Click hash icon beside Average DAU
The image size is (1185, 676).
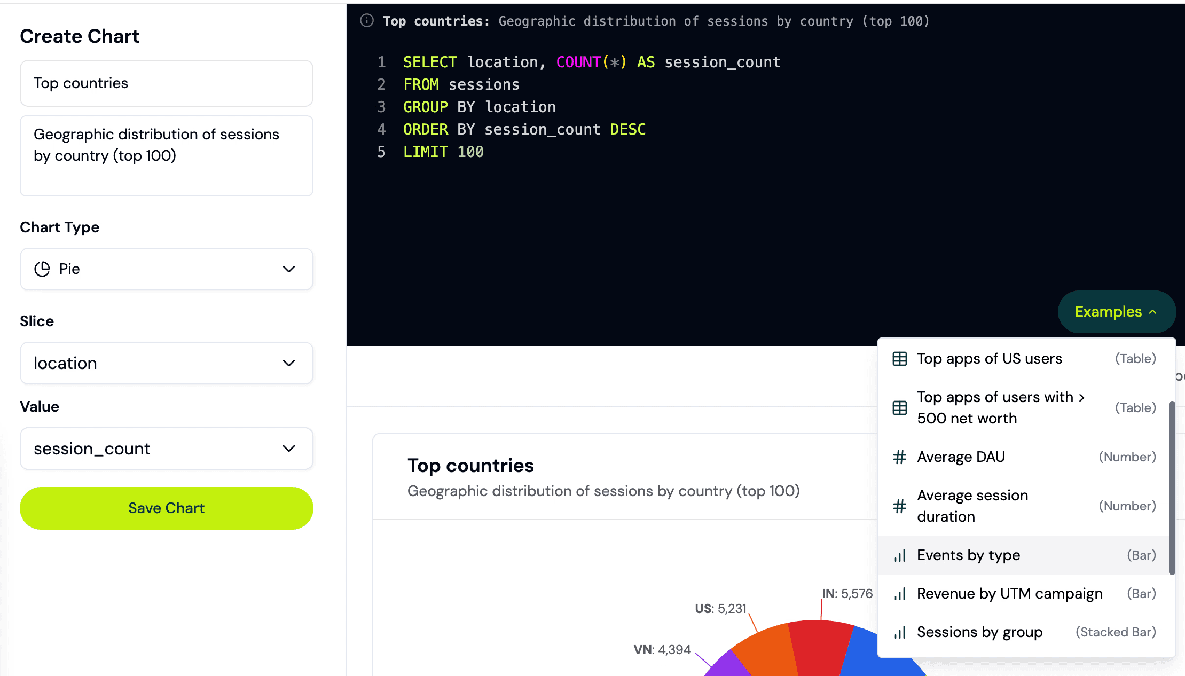point(900,457)
